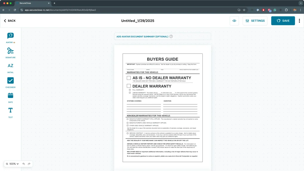
Task: Check the AS IS - NO DEALER WARRANTY box
Action: point(129,78)
